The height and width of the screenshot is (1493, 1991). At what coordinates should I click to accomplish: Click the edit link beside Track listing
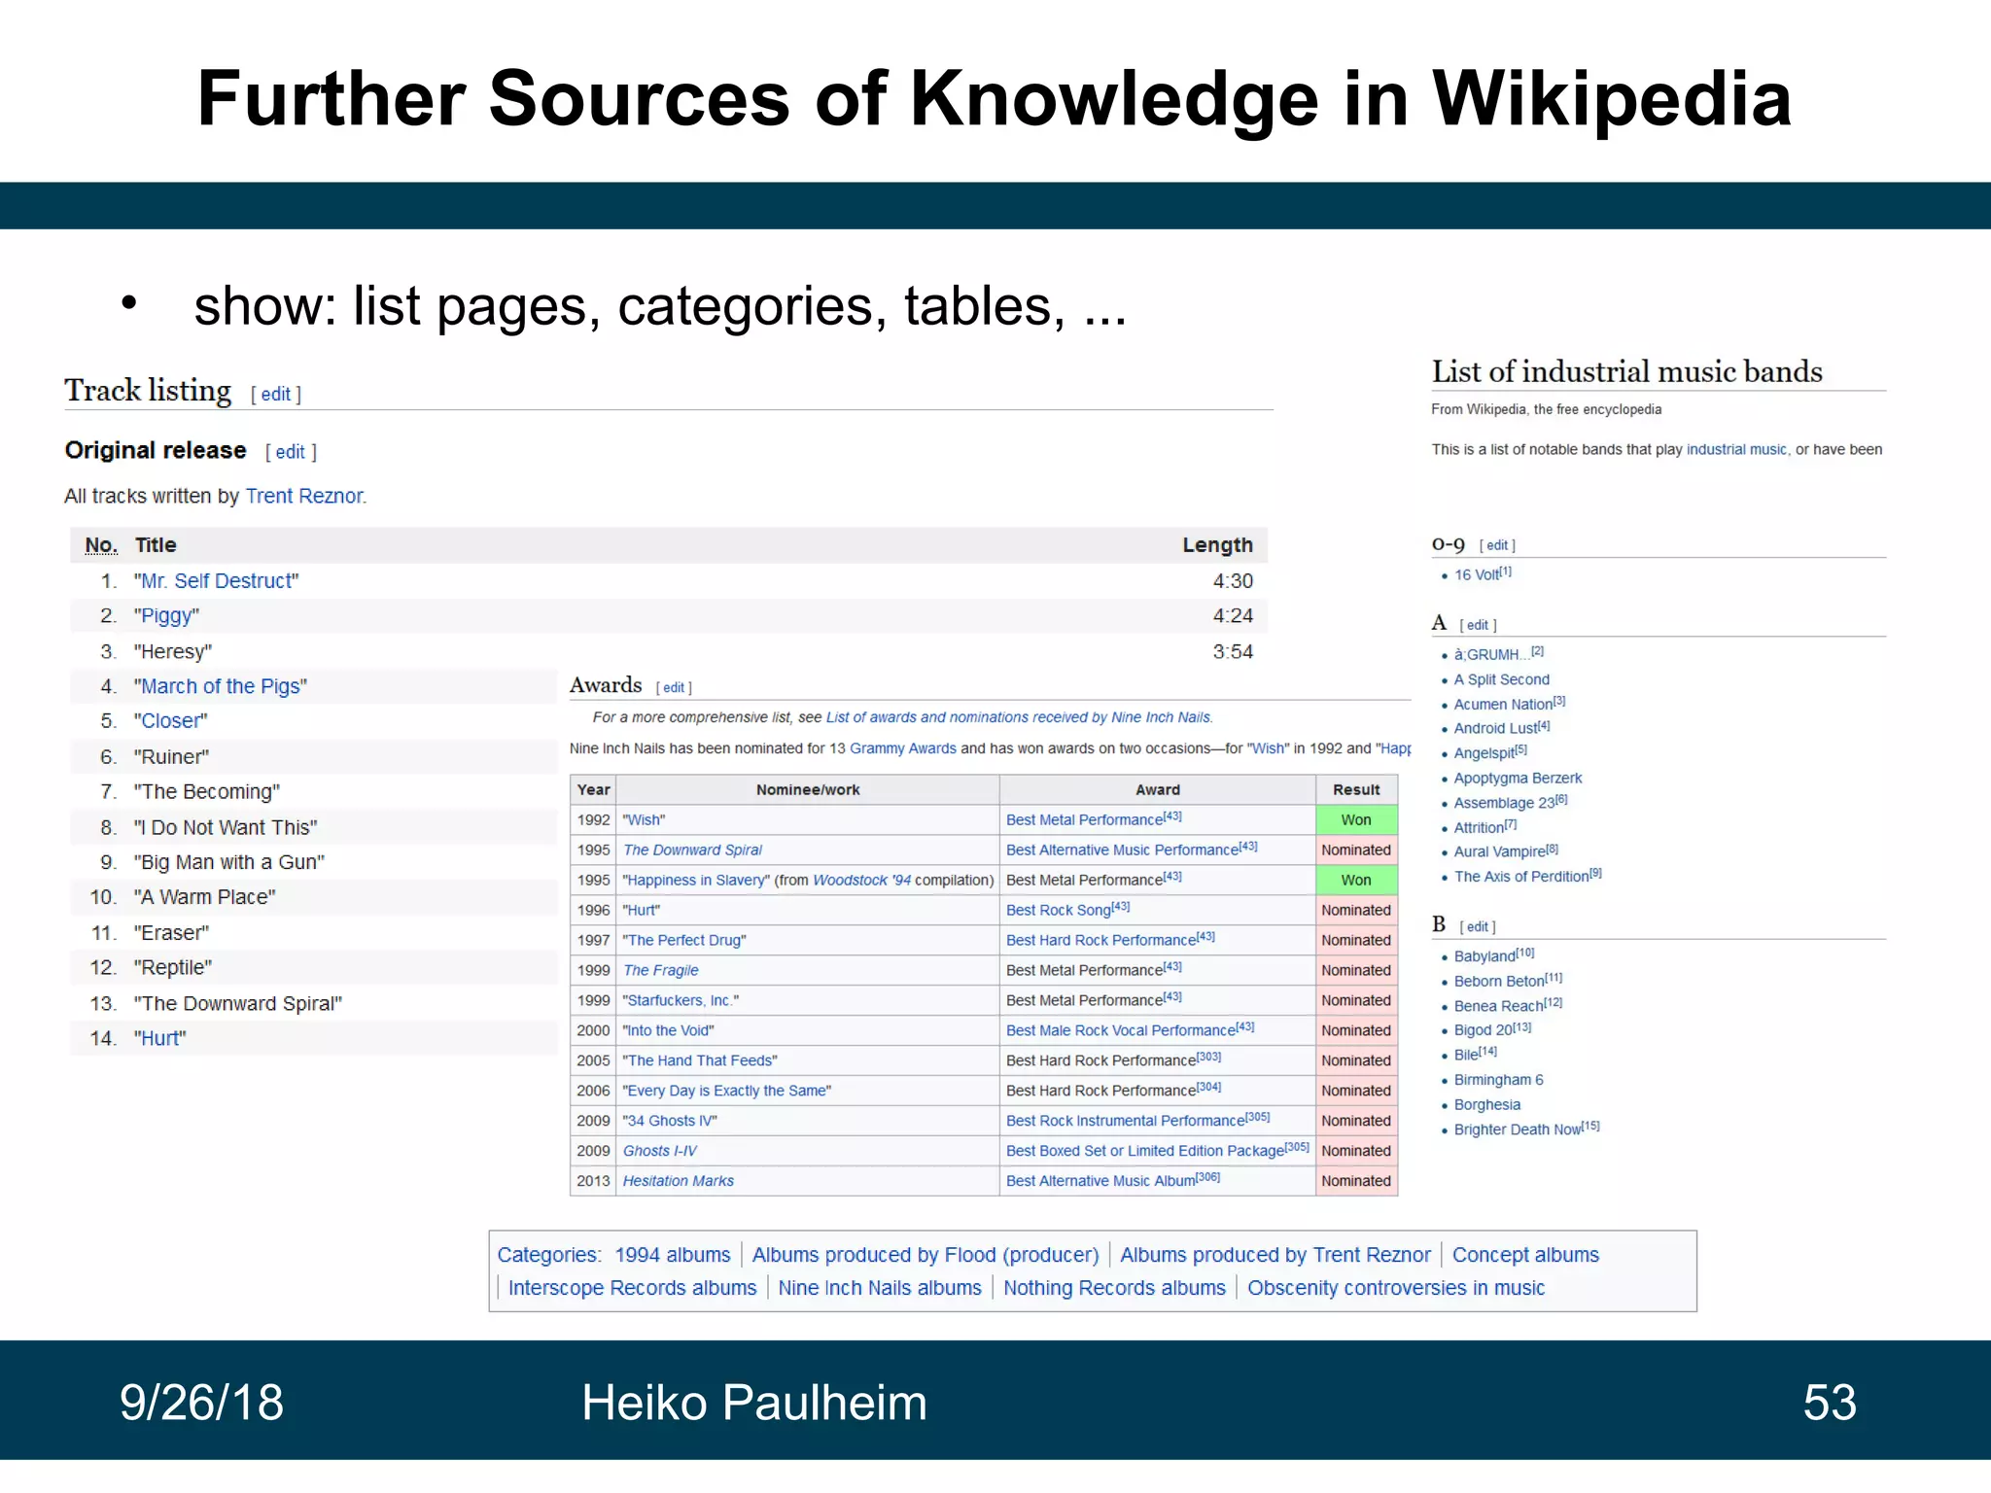[275, 395]
